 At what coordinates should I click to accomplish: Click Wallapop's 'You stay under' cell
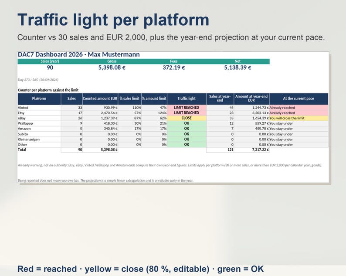click(x=299, y=123)
